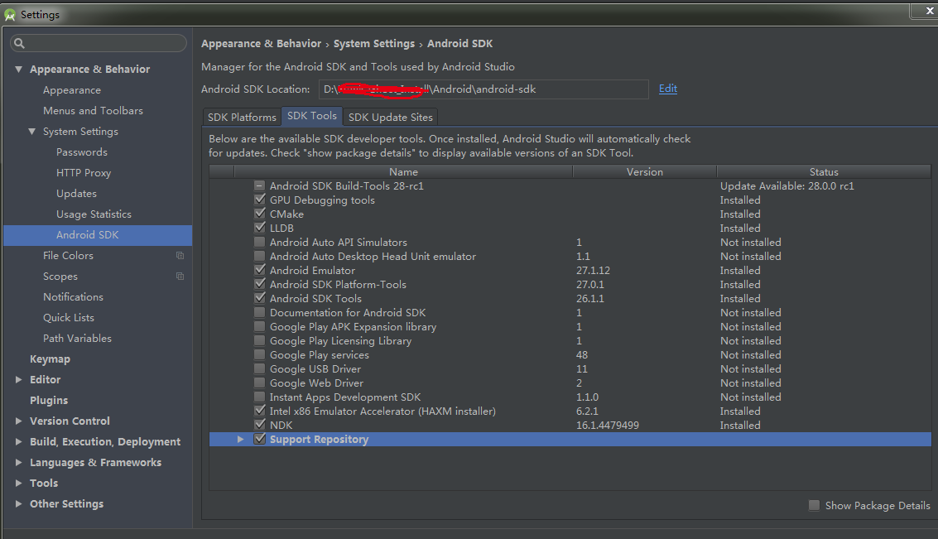This screenshot has height=539, width=938.
Task: Check Google Play Licensing Library
Action: 260,340
